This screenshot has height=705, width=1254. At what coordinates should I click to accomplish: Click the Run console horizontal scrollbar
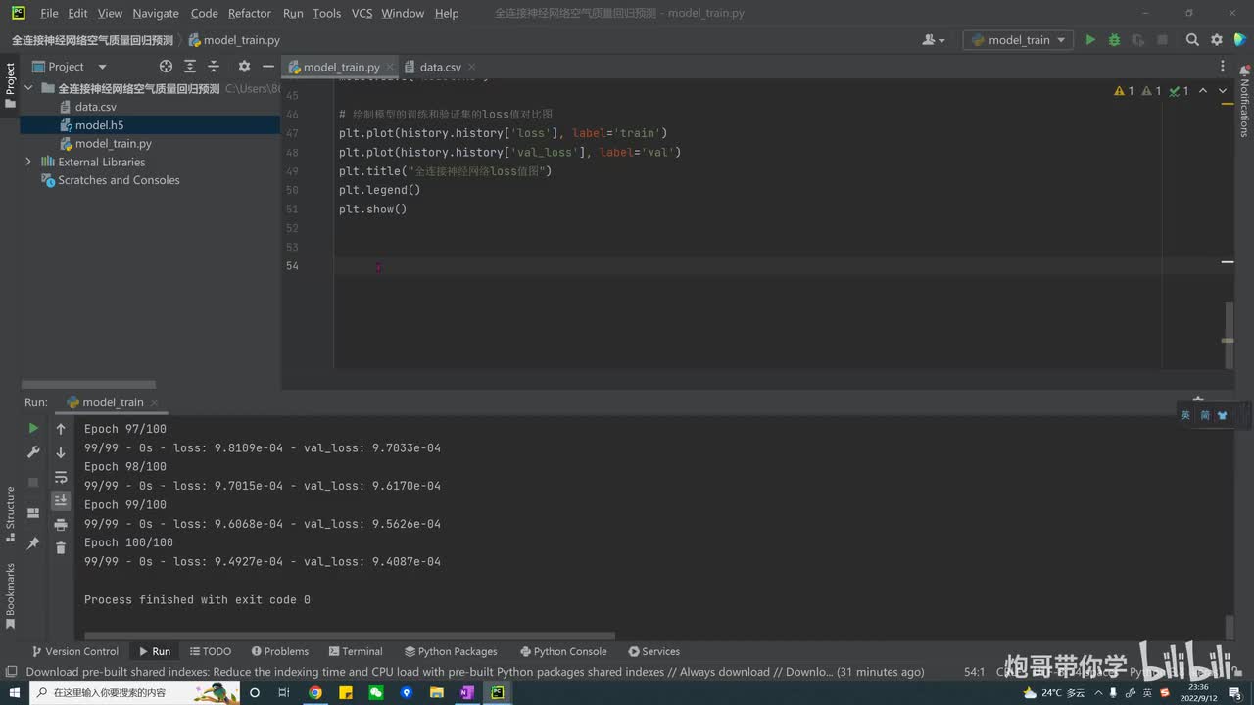point(350,635)
